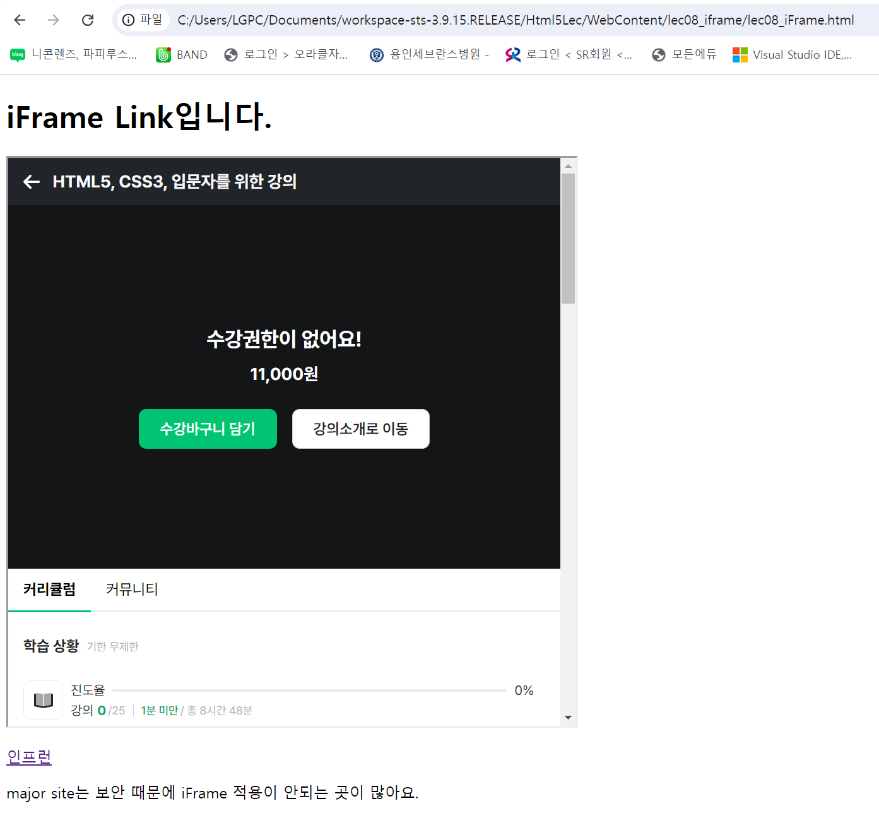Click the lecture title HTML5, CSS3 text
The image size is (879, 818).
click(x=175, y=182)
